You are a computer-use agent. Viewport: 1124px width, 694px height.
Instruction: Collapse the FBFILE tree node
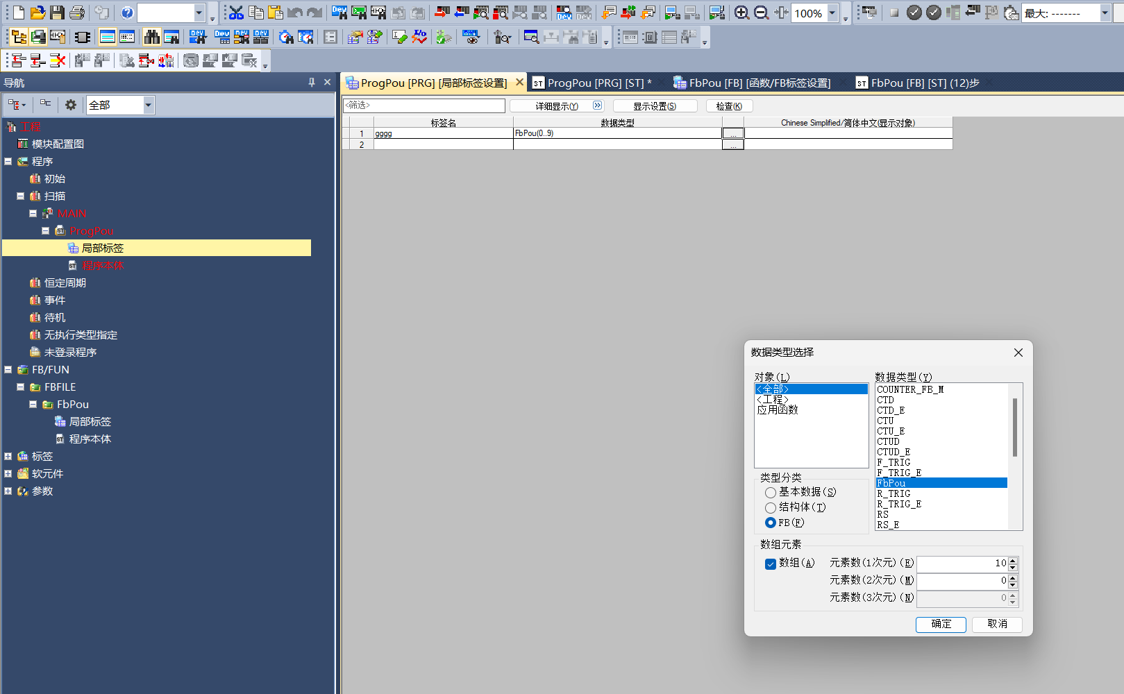click(x=21, y=387)
